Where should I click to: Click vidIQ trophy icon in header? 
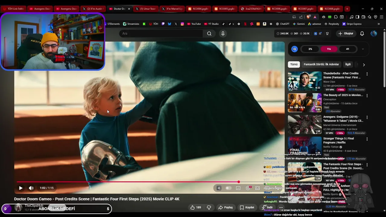(x=327, y=33)
